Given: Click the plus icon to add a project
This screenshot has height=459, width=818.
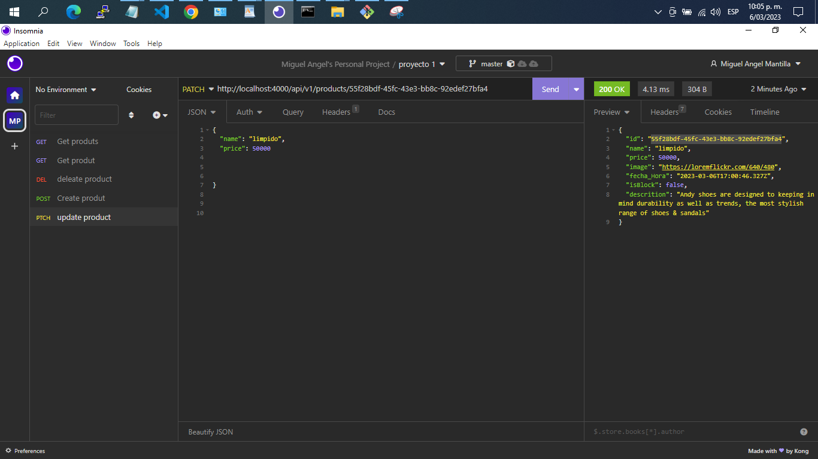Looking at the screenshot, I should (14, 145).
